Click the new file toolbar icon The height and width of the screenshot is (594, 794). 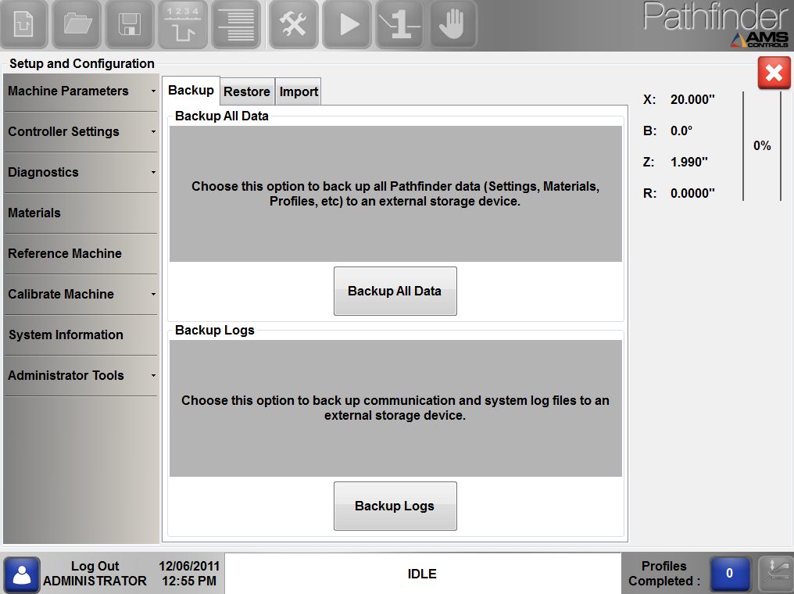coord(24,23)
